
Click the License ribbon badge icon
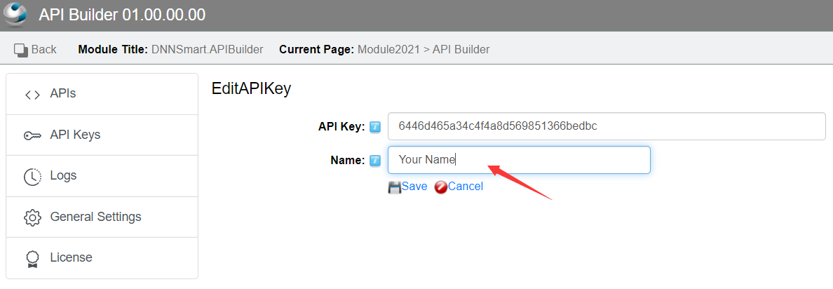tap(32, 258)
